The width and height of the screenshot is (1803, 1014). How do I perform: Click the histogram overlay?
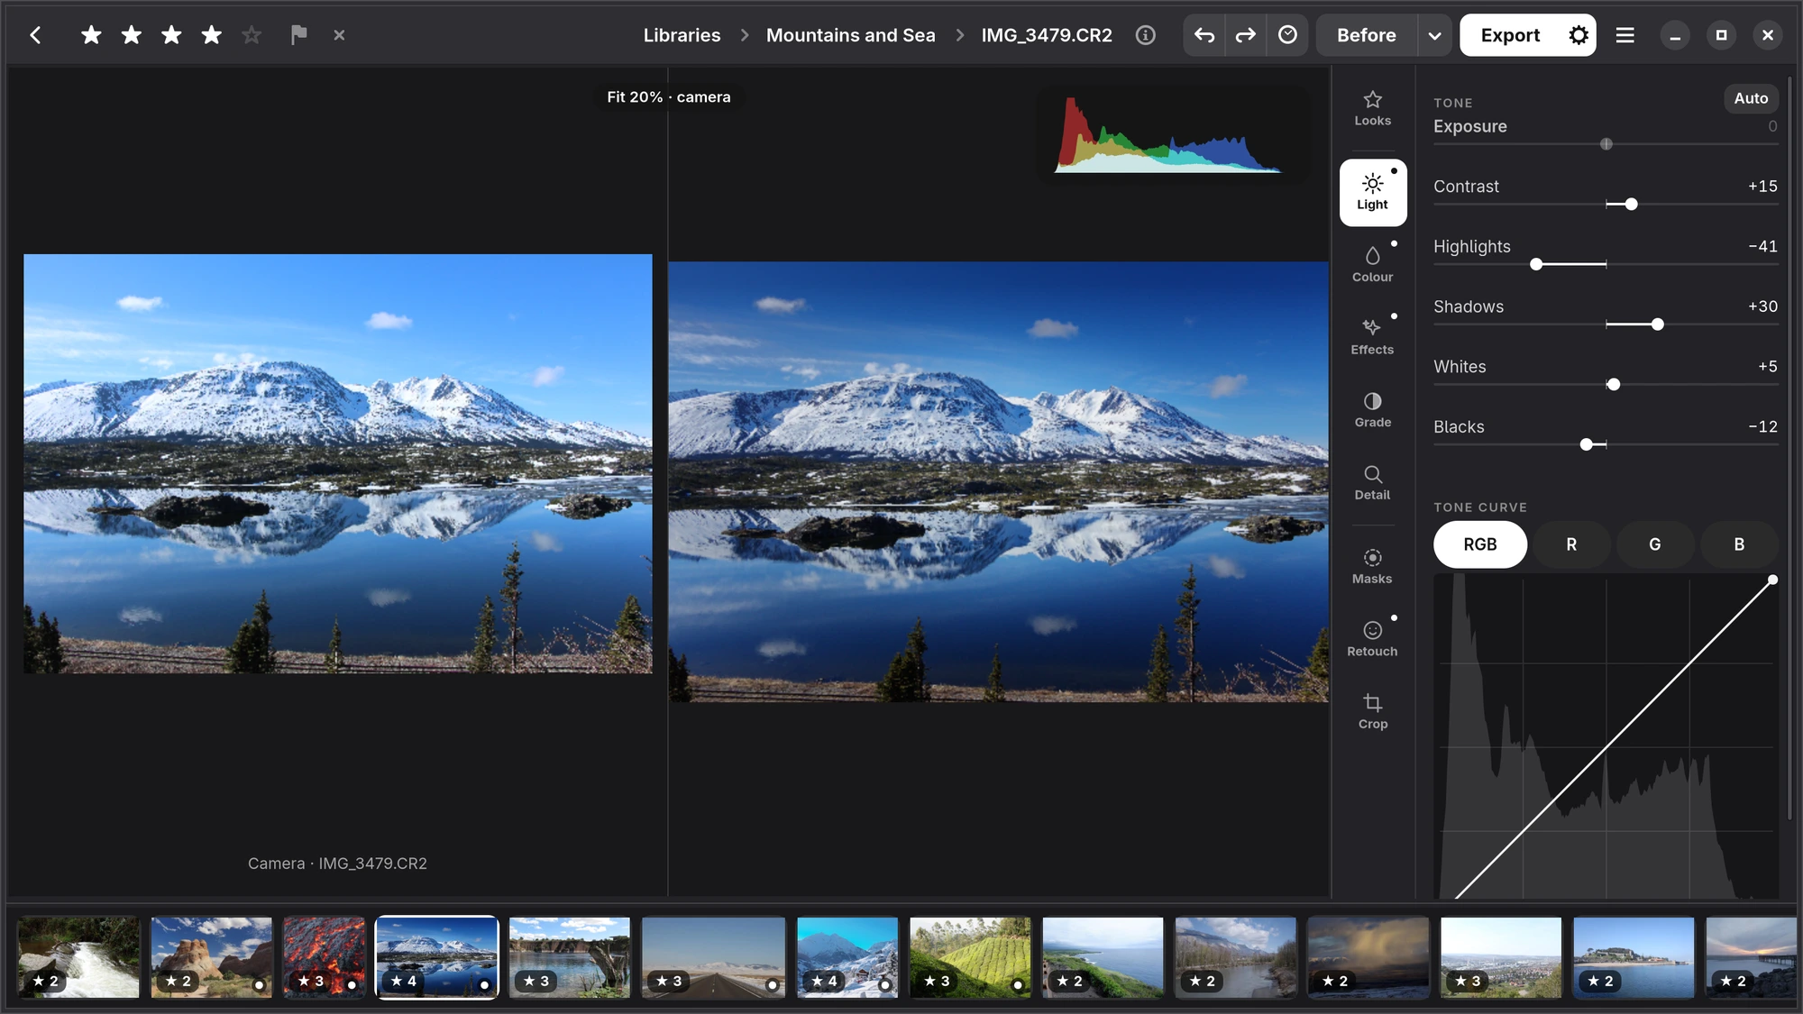[x=1173, y=135]
